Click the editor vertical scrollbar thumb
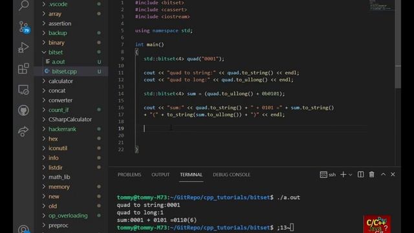 [398, 44]
